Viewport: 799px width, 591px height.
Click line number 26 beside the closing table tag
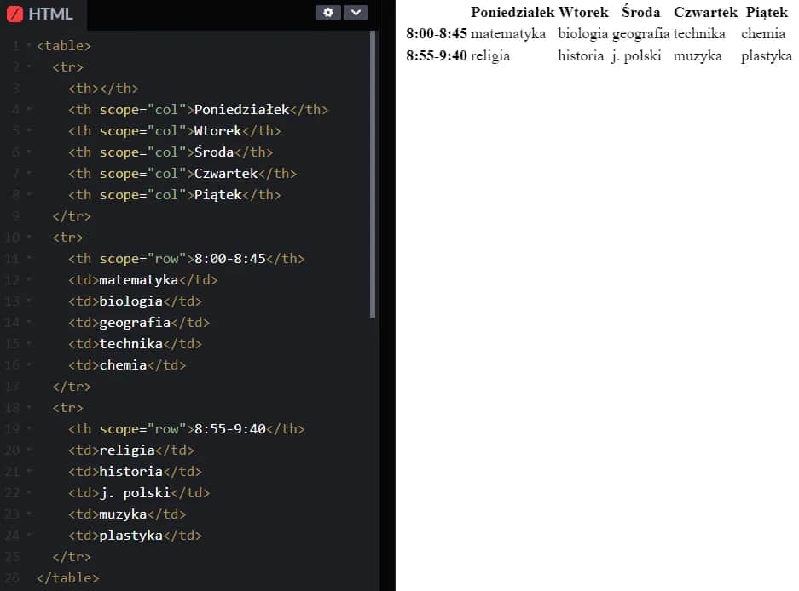tap(11, 577)
